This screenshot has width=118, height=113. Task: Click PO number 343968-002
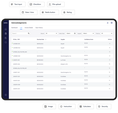tap(16, 48)
